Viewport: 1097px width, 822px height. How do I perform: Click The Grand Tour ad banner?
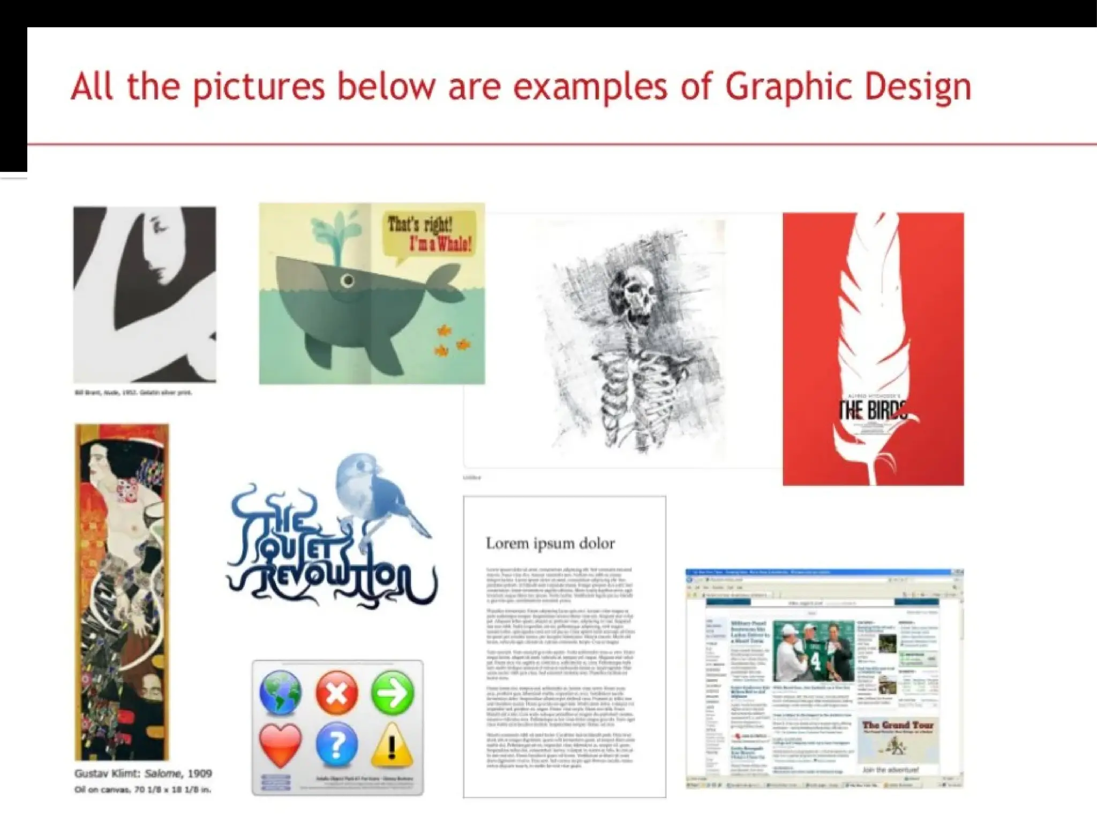click(898, 741)
